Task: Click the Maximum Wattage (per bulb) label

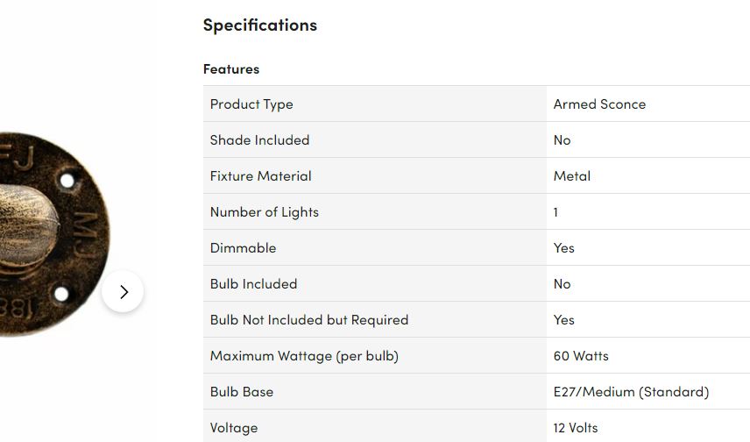Action: 304,355
